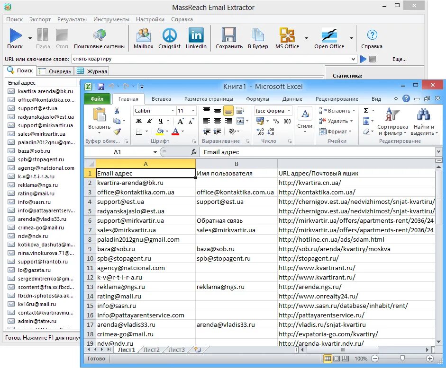Toggle Excel wrap text button

[240, 111]
